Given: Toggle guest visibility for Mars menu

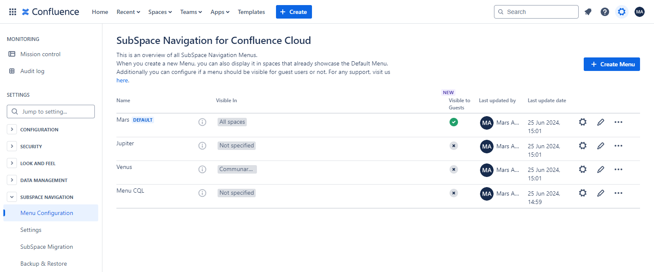Looking at the screenshot, I should (453, 122).
